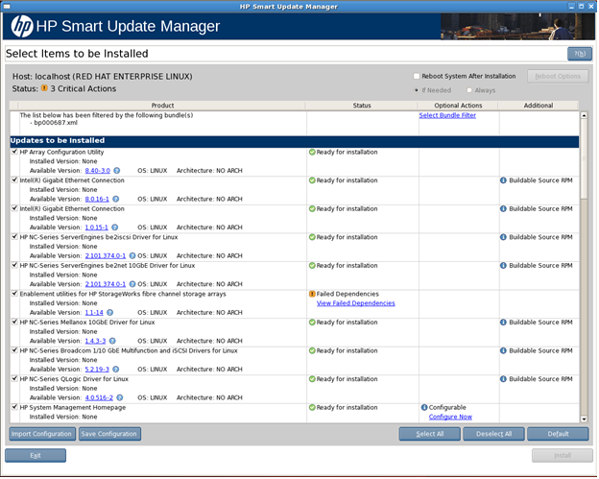Open View Failed Dependencies link
This screenshot has height=479, width=599.
coord(355,303)
